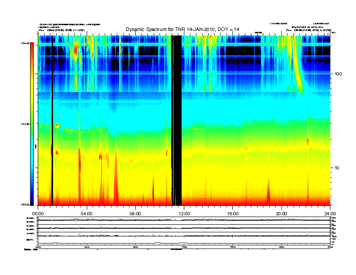Click the rainbow intensity color bar

click(x=32, y=124)
